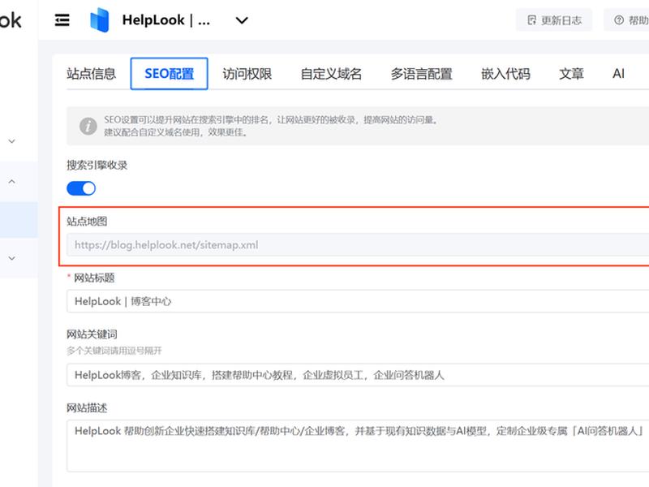Screen dimensions: 649x487
Task: Collapse the sidebar section with chevron-up
Action: click(x=12, y=181)
